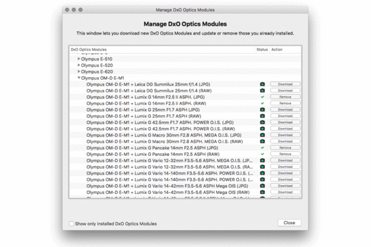Select row Lumix G 14mm F2.5 II ASPH. (RAW)
371x247 pixels.
[185, 103]
